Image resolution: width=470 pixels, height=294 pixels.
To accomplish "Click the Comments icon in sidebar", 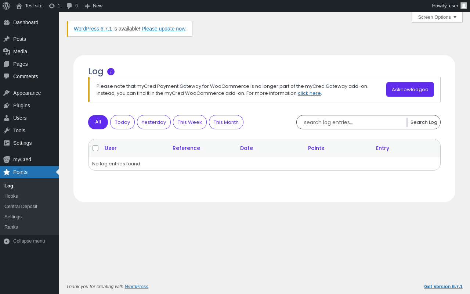I will click(7, 76).
